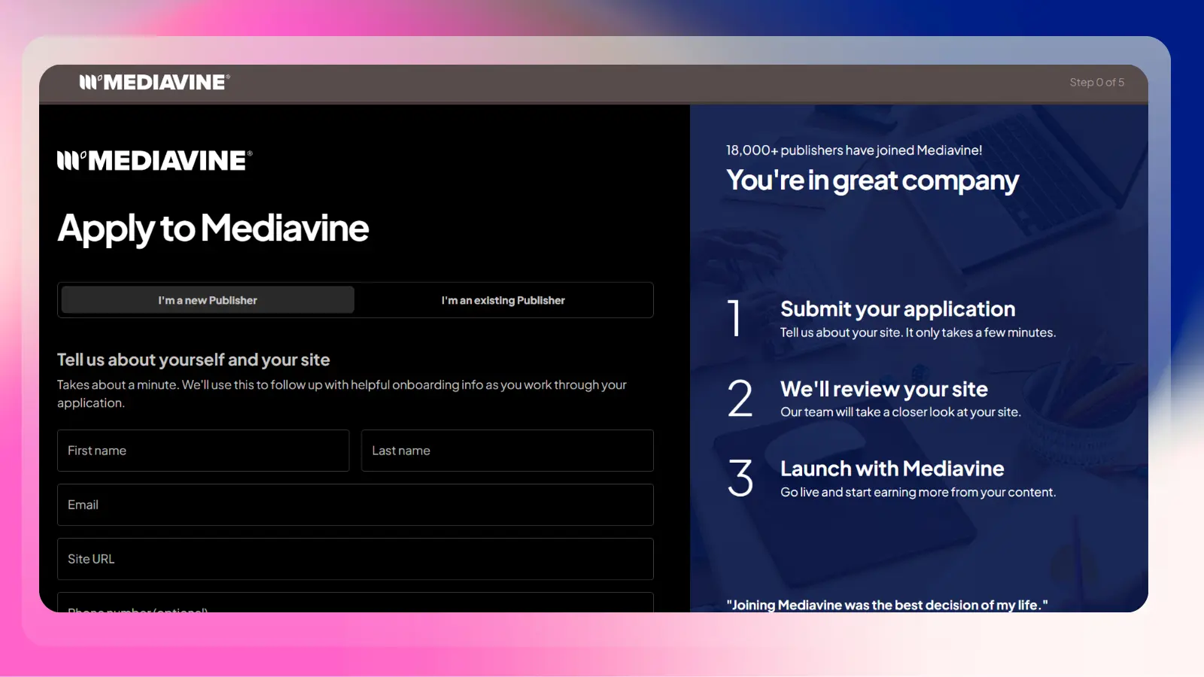Screen dimensions: 1204x677
Task: Click the large Mediavine logo above the form
Action: coord(155,160)
